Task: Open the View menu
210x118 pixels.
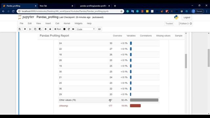Action: coord(38,23)
